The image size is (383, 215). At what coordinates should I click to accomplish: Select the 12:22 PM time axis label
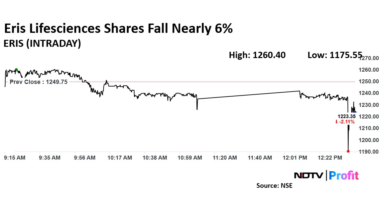(x=330, y=158)
